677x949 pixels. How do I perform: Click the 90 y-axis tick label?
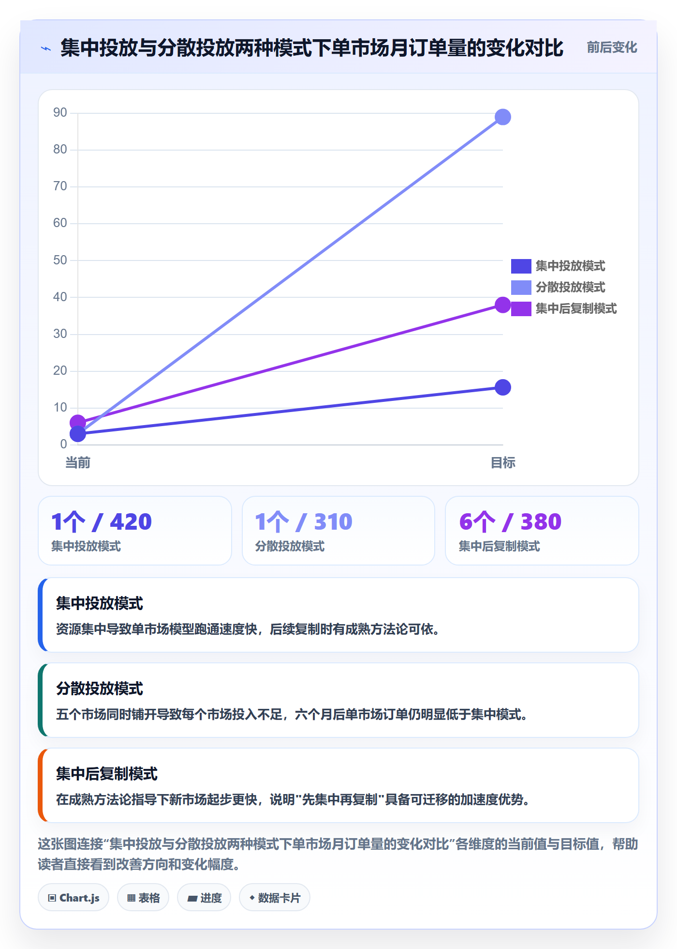(x=60, y=113)
